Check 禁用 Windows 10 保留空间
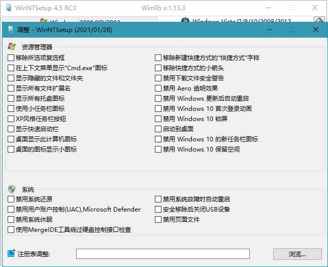This screenshot has height=267, width=328. [x=158, y=149]
